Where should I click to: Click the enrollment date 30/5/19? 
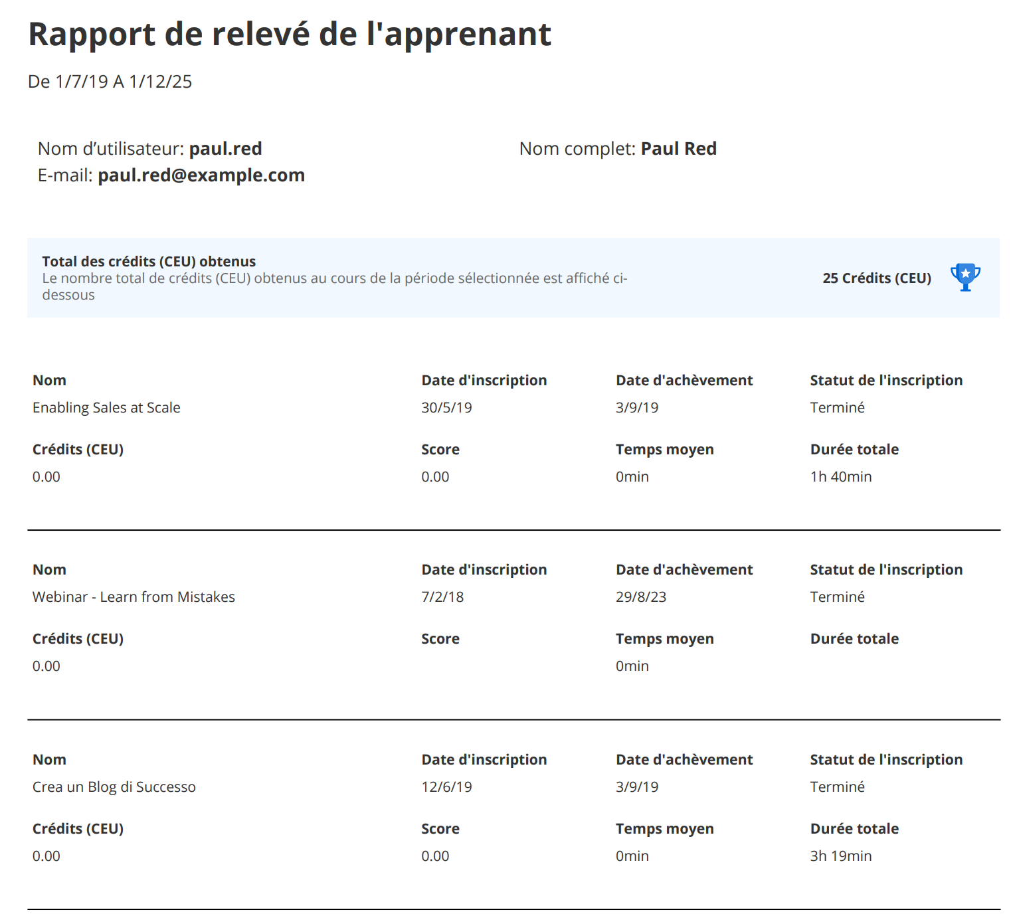coord(446,408)
